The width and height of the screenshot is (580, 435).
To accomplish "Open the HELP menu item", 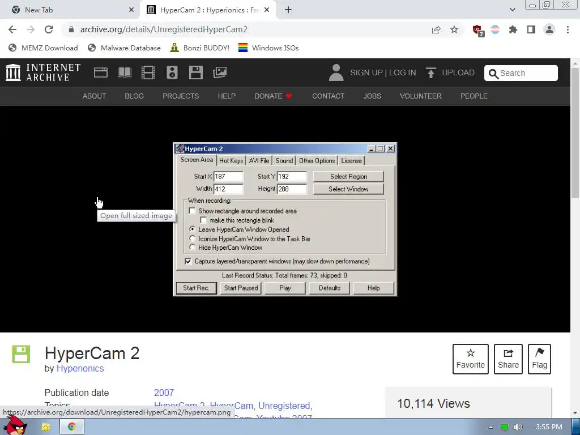I will (x=227, y=96).
